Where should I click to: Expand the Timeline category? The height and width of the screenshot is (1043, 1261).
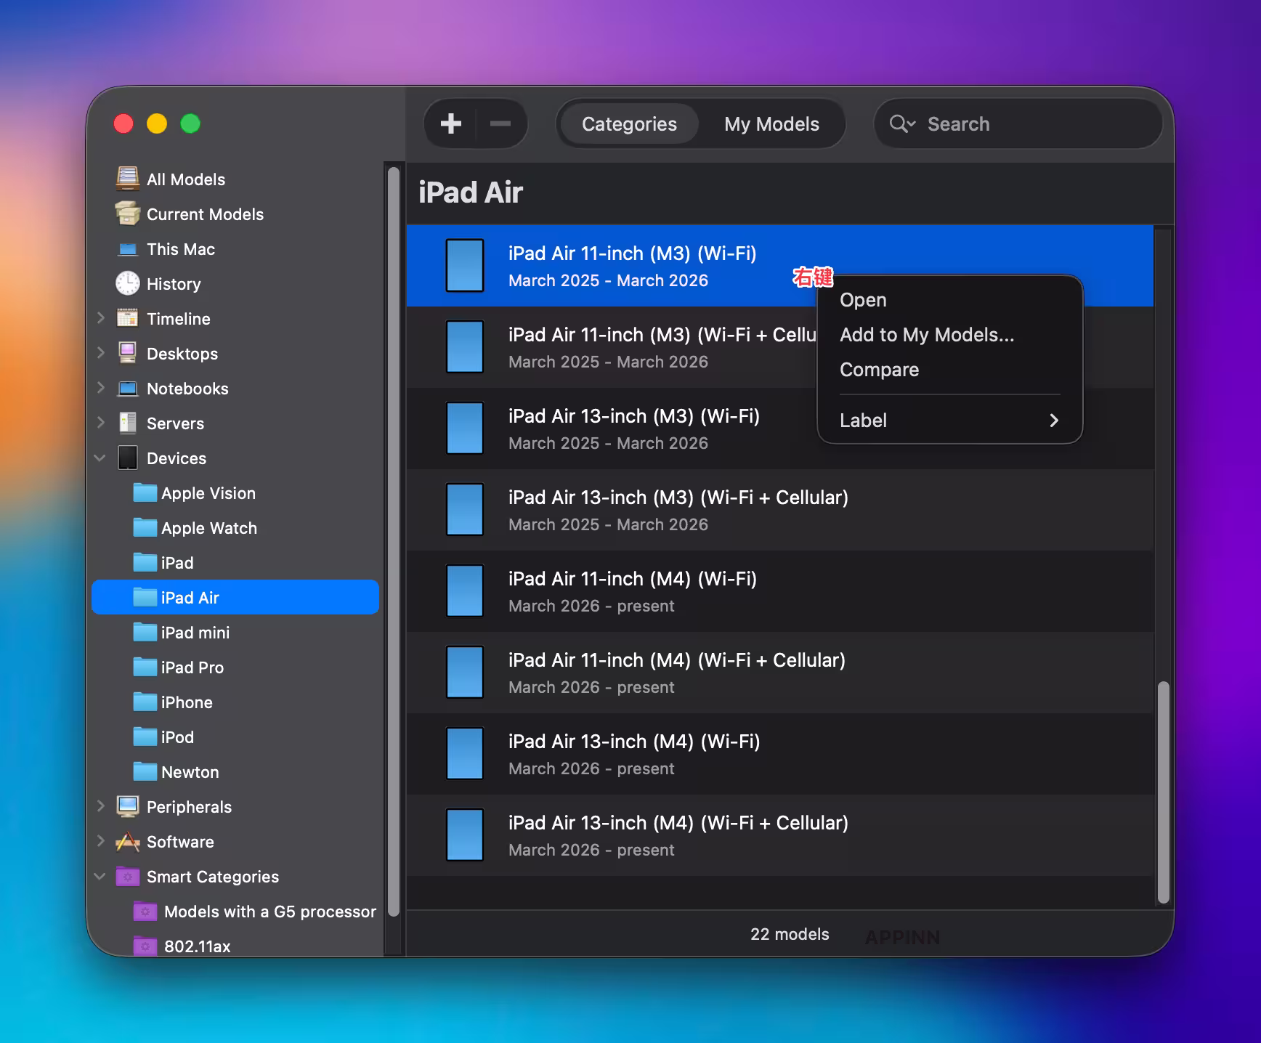(101, 318)
